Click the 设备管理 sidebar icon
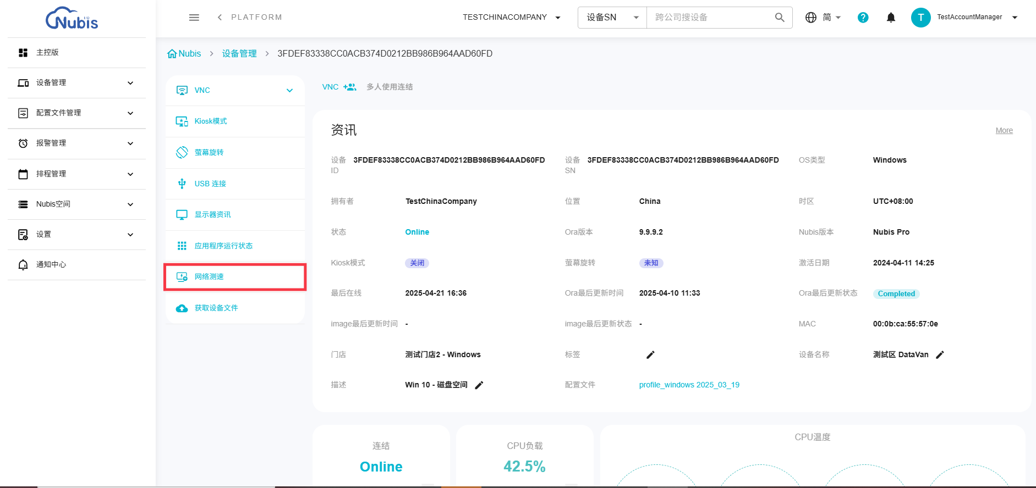The height and width of the screenshot is (488, 1036). click(x=23, y=83)
